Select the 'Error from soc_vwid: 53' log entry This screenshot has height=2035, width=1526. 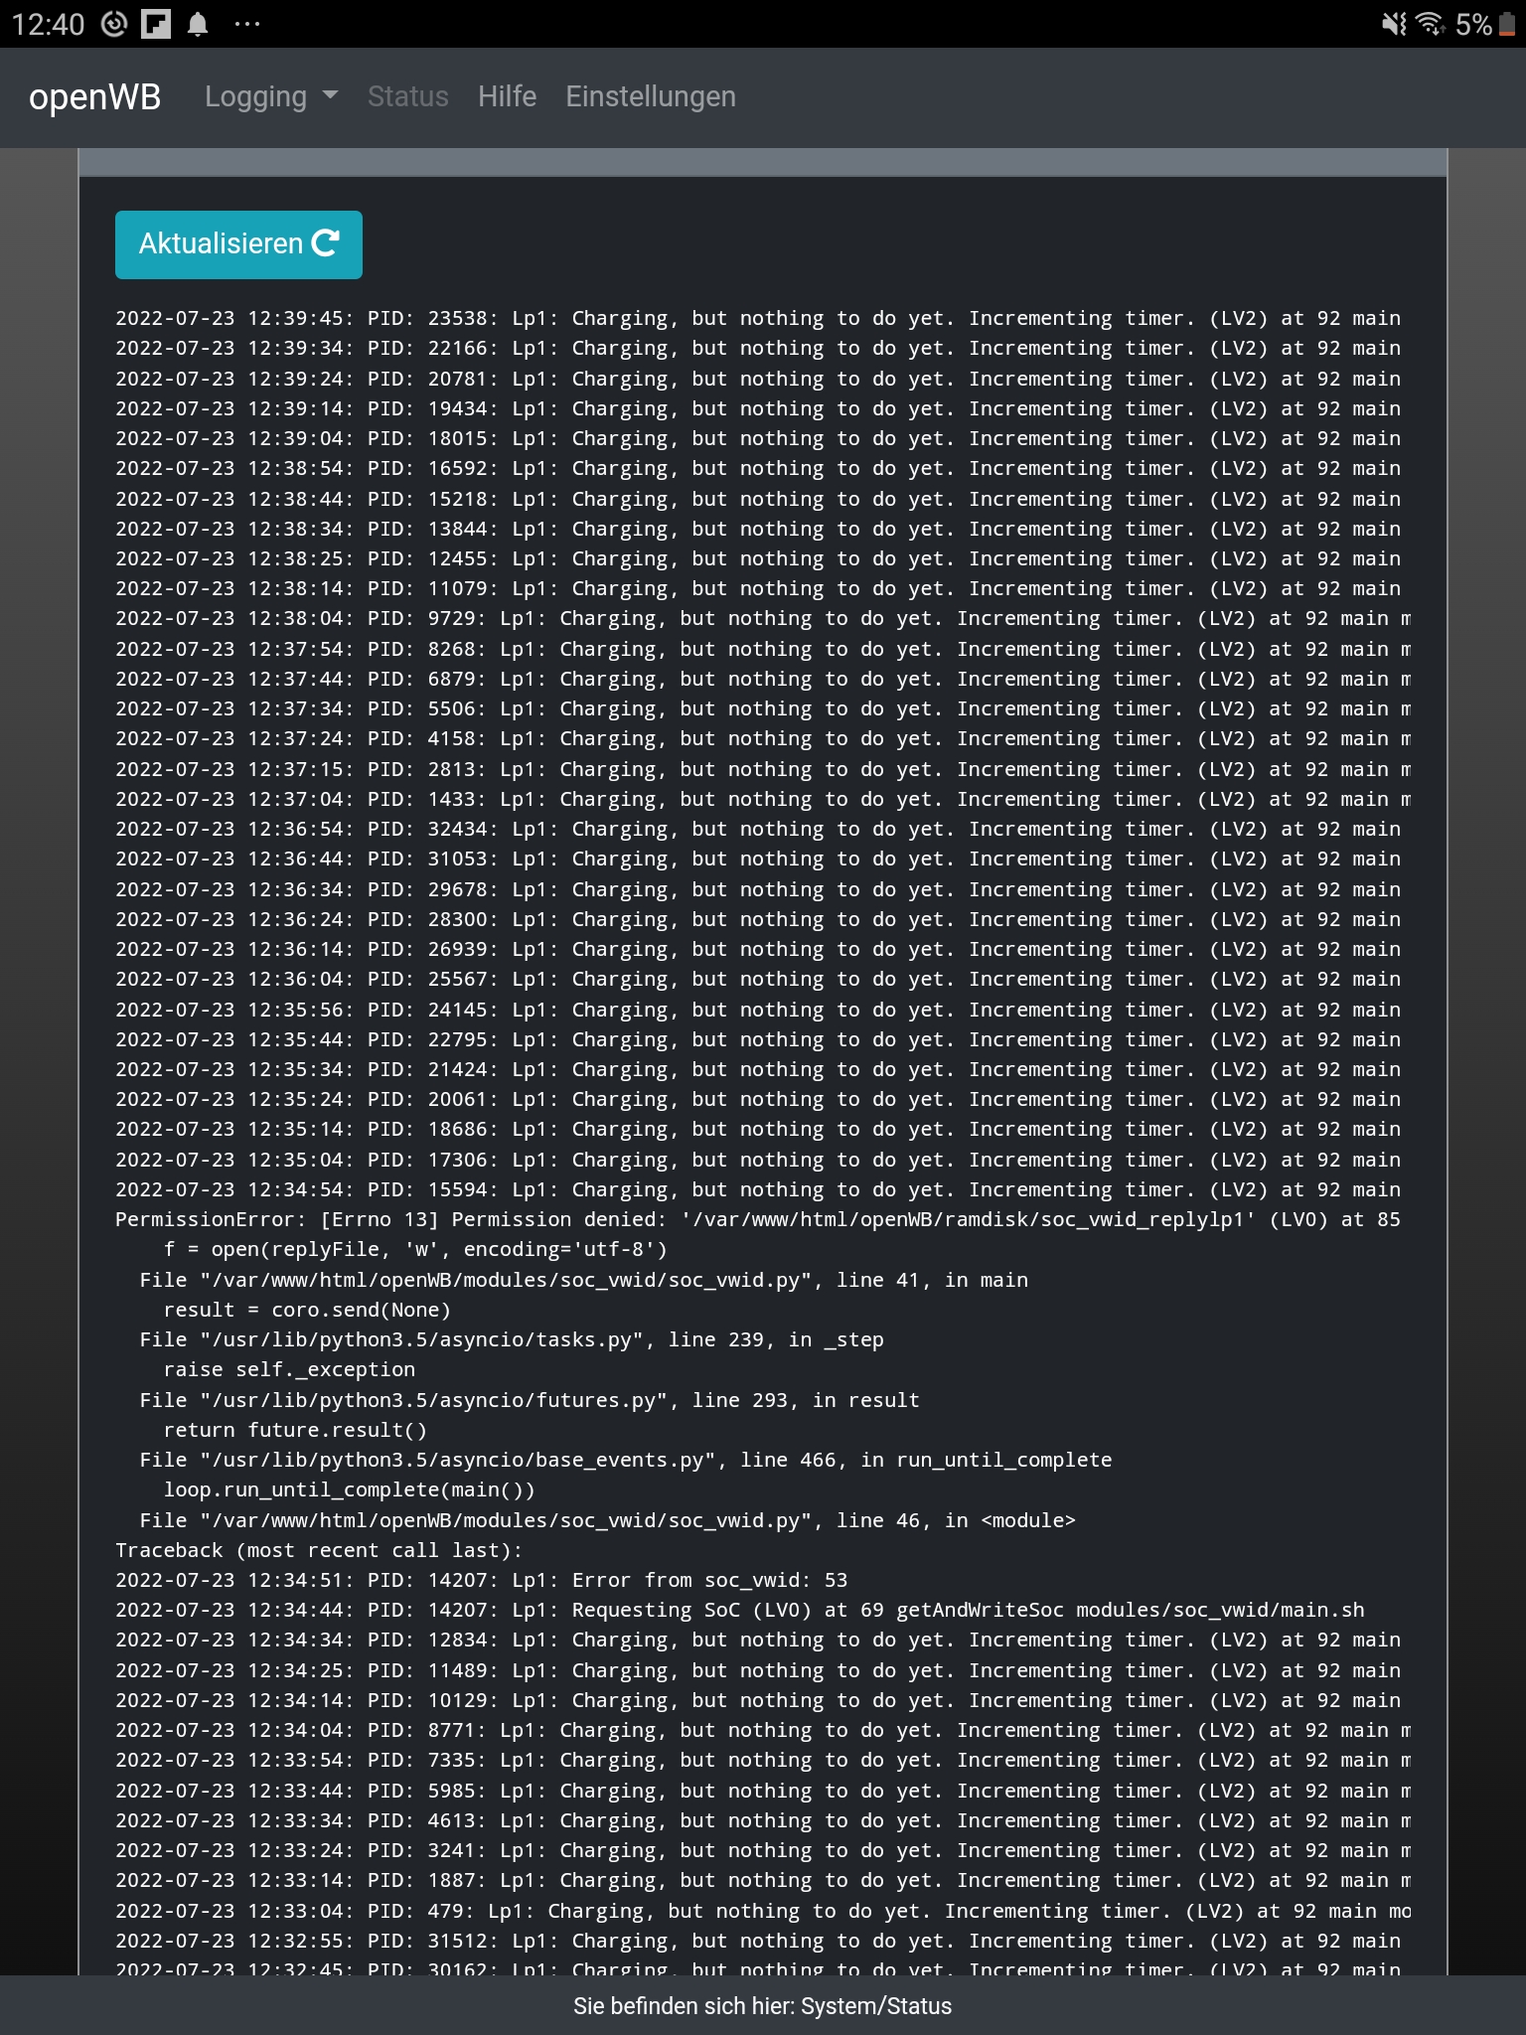coord(481,1580)
